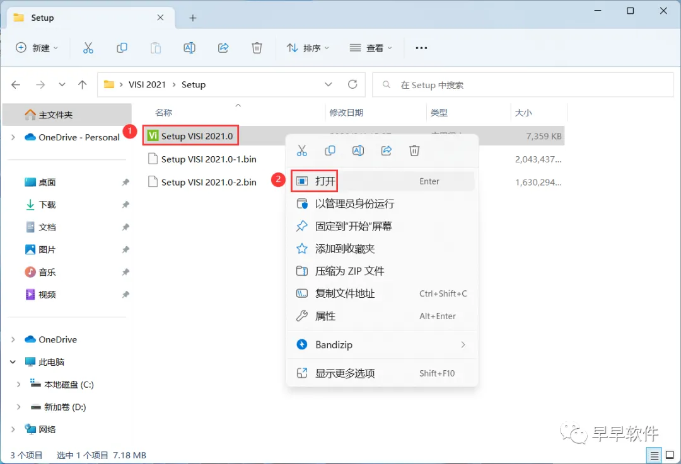
Task: Click Cut icon in the context menu
Action: (x=302, y=150)
